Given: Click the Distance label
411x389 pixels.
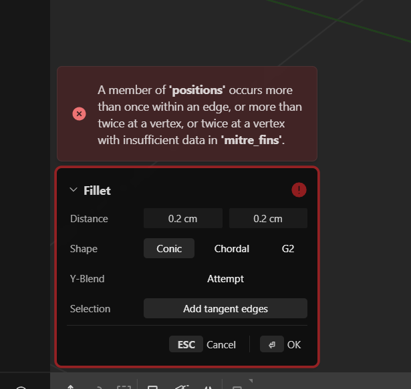Looking at the screenshot, I should [89, 219].
